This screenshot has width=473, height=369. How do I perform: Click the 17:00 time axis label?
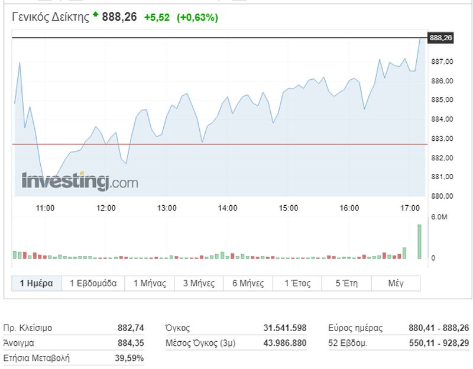click(x=410, y=208)
